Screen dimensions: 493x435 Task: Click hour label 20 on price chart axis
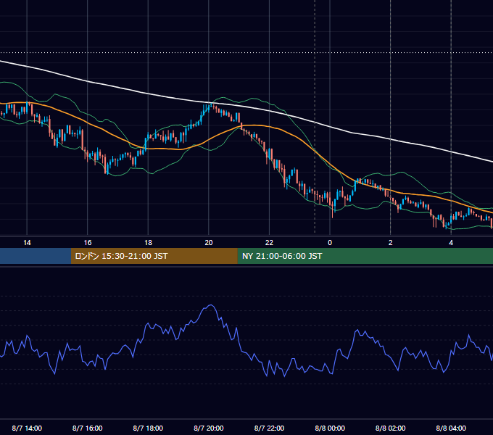click(x=209, y=243)
